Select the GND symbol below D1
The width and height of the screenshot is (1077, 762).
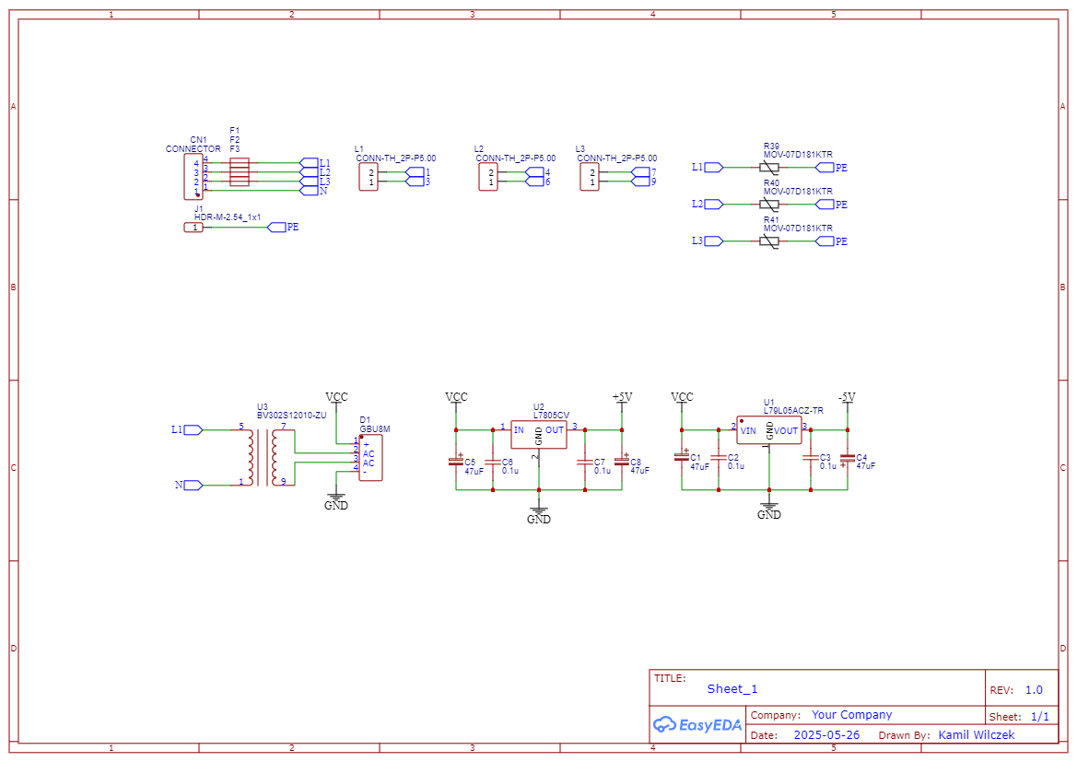(x=336, y=501)
